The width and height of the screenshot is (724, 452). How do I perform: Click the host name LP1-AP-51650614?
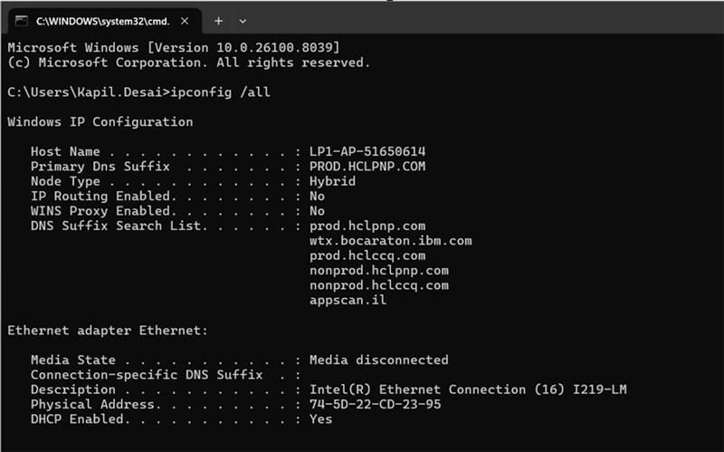click(367, 151)
